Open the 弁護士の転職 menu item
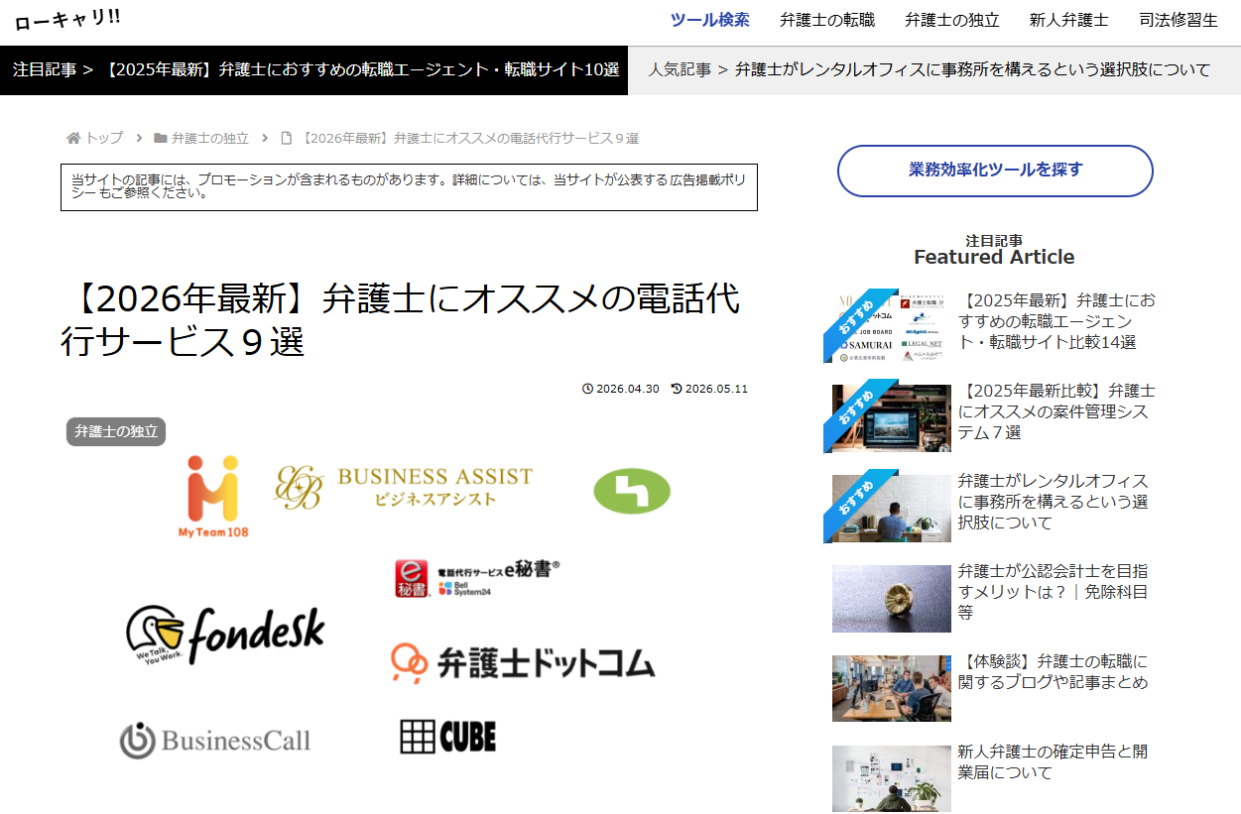This screenshot has width=1241, height=814. coord(827,20)
